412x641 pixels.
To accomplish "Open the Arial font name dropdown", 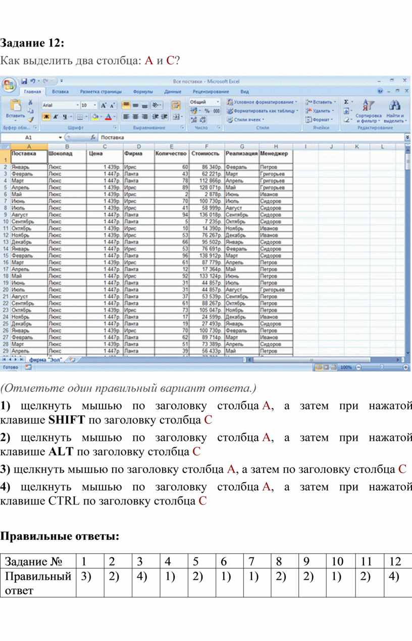I will (x=77, y=105).
